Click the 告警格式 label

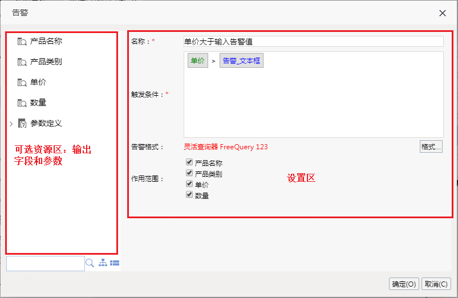click(148, 147)
